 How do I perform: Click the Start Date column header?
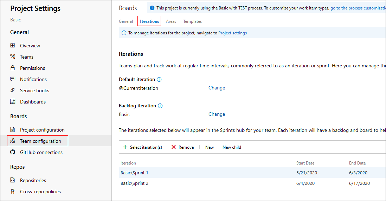point(305,163)
